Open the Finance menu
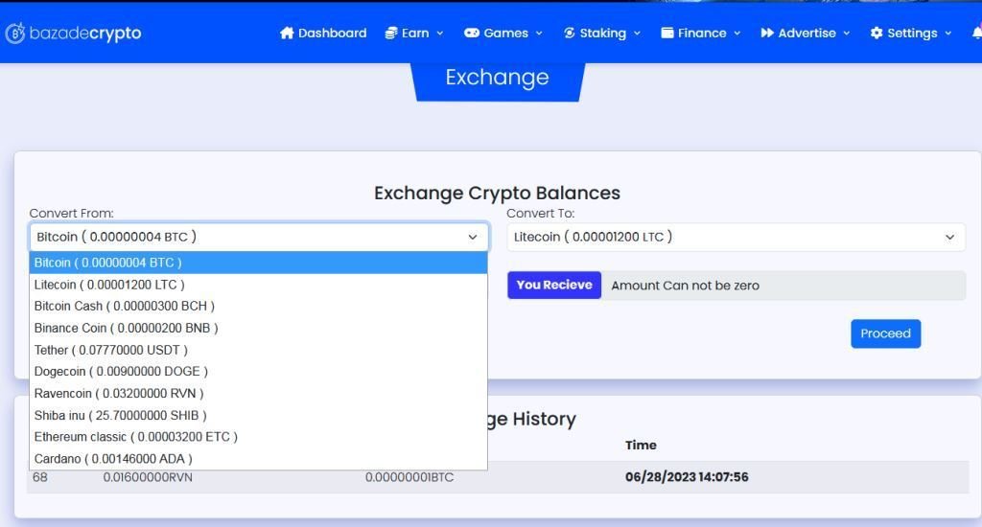982x527 pixels. pos(702,34)
